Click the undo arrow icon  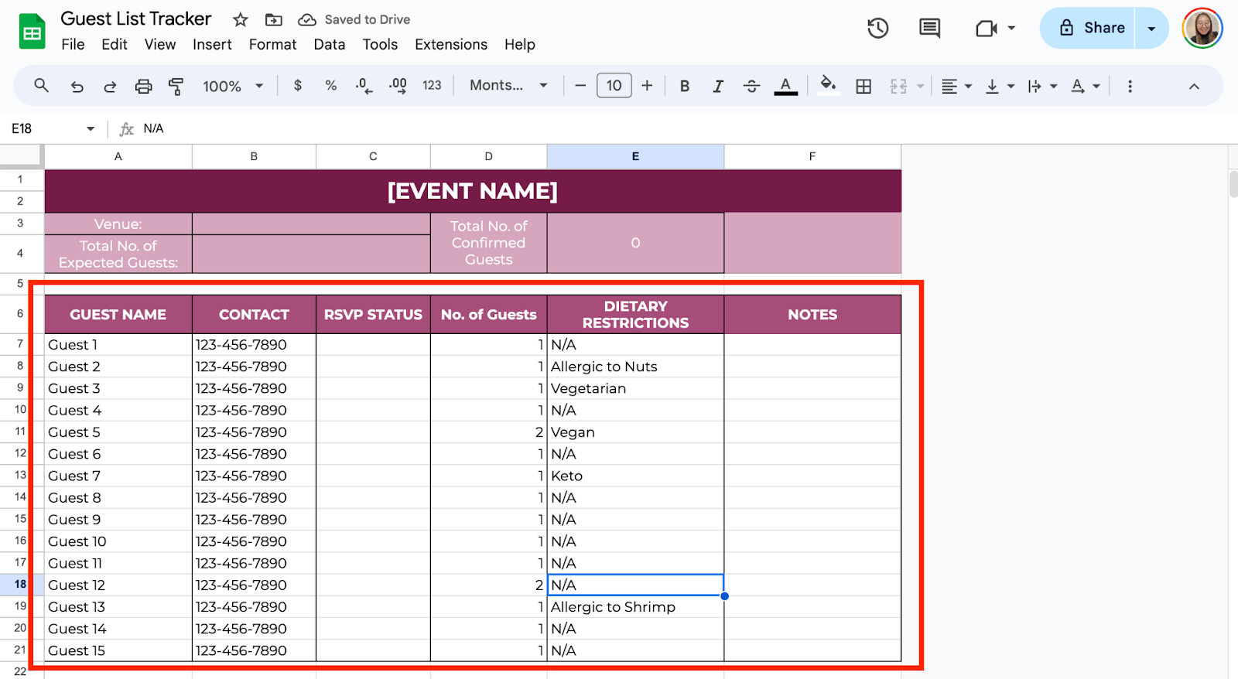click(x=77, y=87)
